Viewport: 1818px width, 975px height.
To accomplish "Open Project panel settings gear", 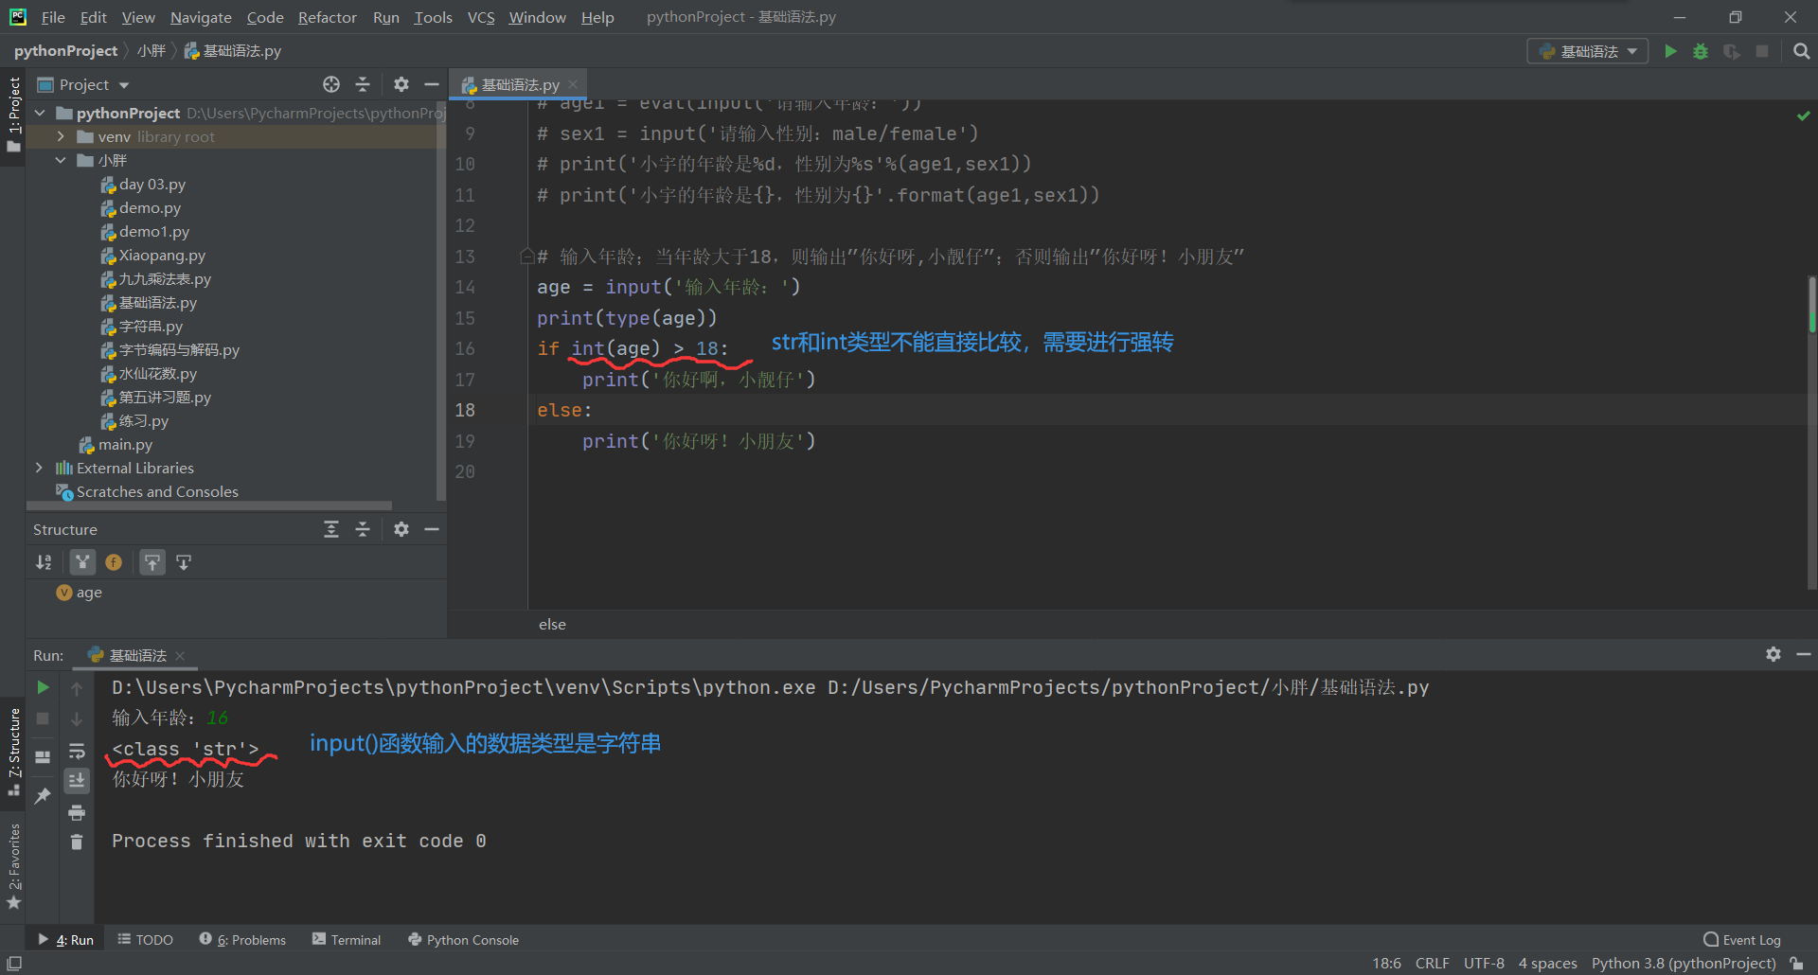I will click(401, 84).
